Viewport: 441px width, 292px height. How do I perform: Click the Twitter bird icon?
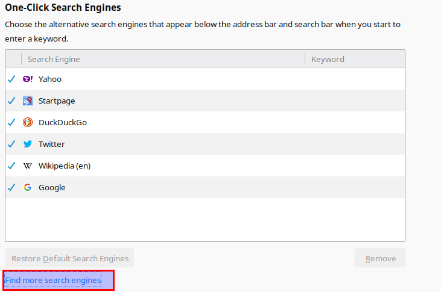28,144
